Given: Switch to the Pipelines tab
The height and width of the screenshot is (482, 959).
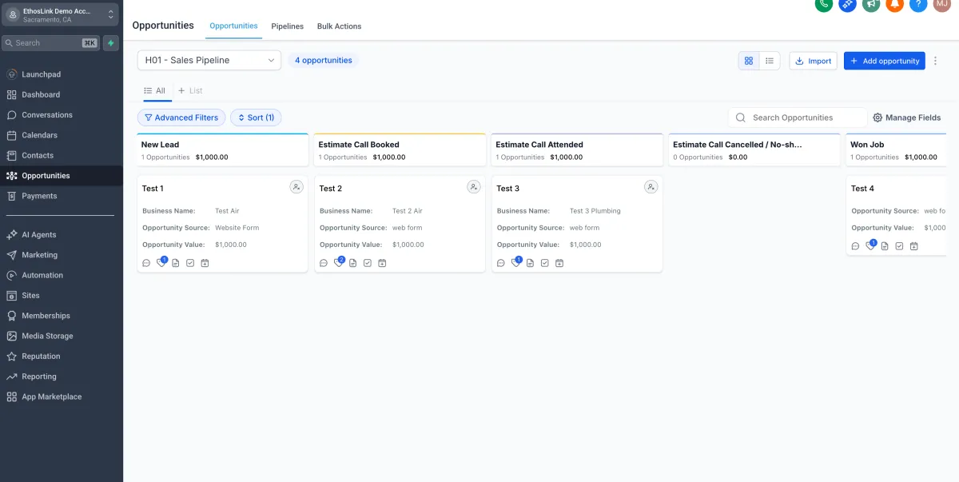Looking at the screenshot, I should pyautogui.click(x=287, y=26).
